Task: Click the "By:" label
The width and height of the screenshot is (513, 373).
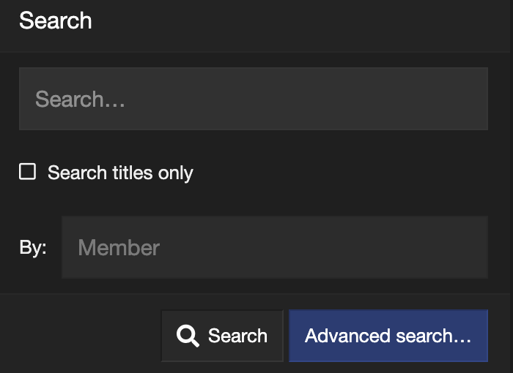Action: 33,247
